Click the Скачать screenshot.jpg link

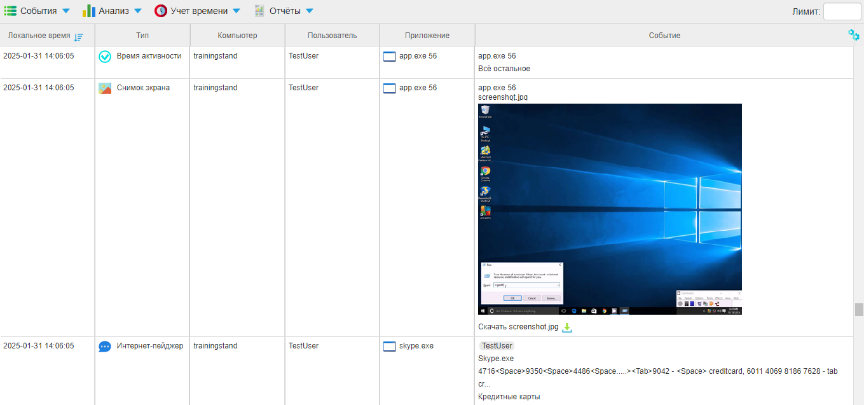(517, 327)
